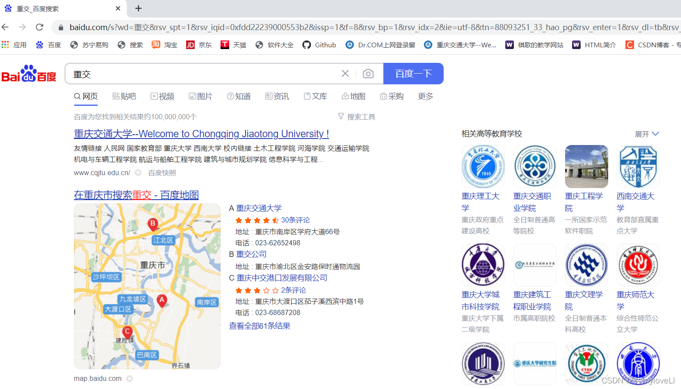
Task: Click 查看全部61条结果
Action: tap(260, 326)
